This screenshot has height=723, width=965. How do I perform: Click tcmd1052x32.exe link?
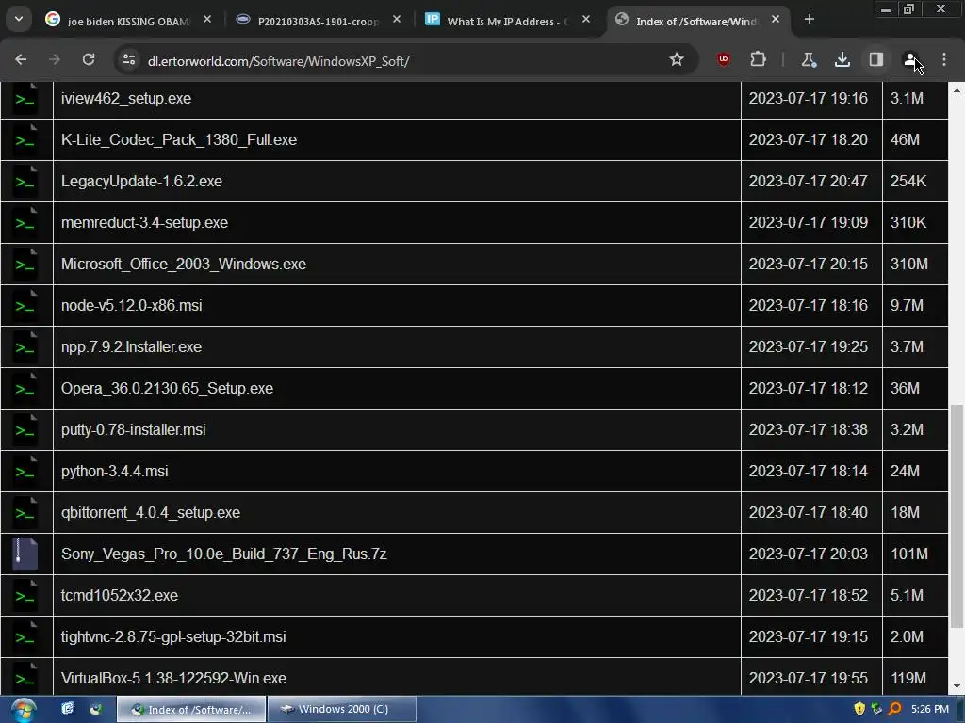coord(120,595)
